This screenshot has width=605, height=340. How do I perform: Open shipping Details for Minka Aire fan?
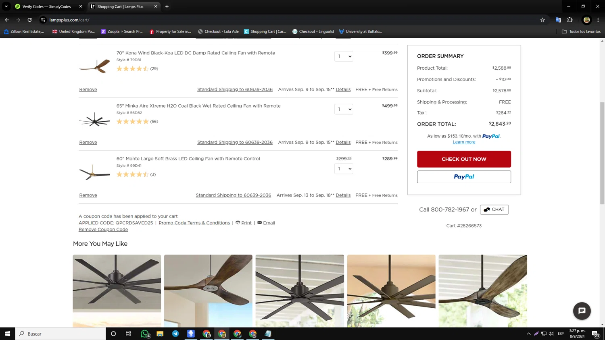pos(343,142)
